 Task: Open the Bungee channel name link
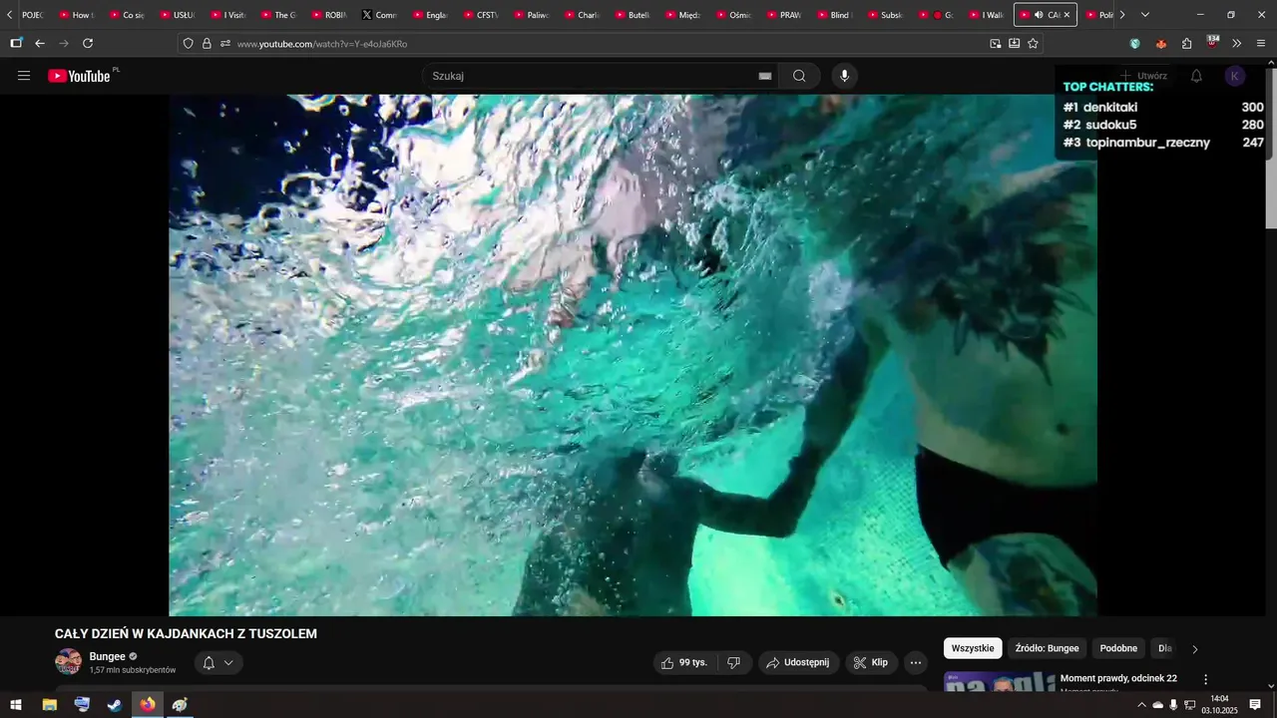pos(108,656)
